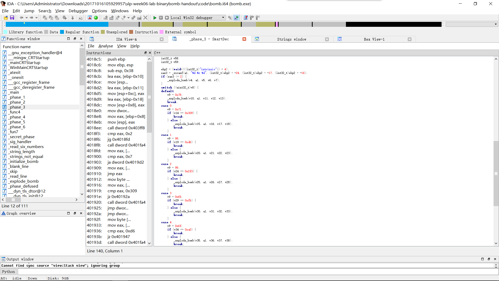Click the green circle toolbar icon

[96, 18]
